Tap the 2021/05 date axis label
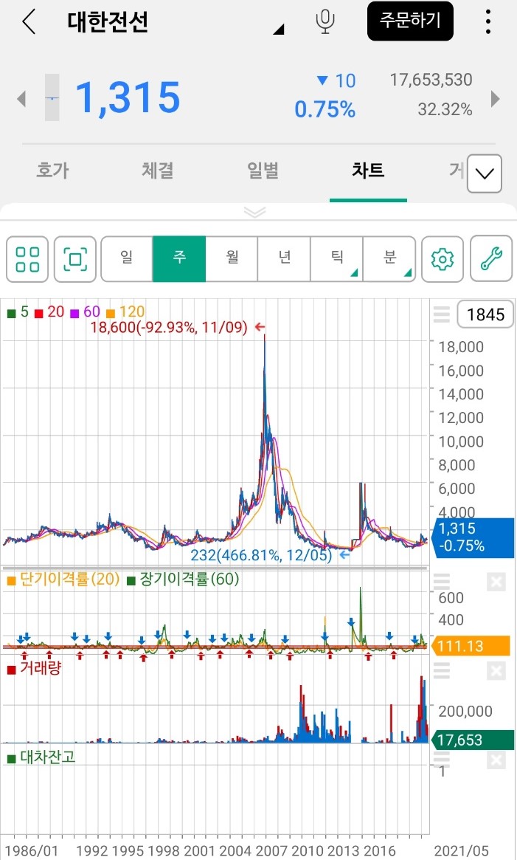The height and width of the screenshot is (860, 517). coord(462,850)
